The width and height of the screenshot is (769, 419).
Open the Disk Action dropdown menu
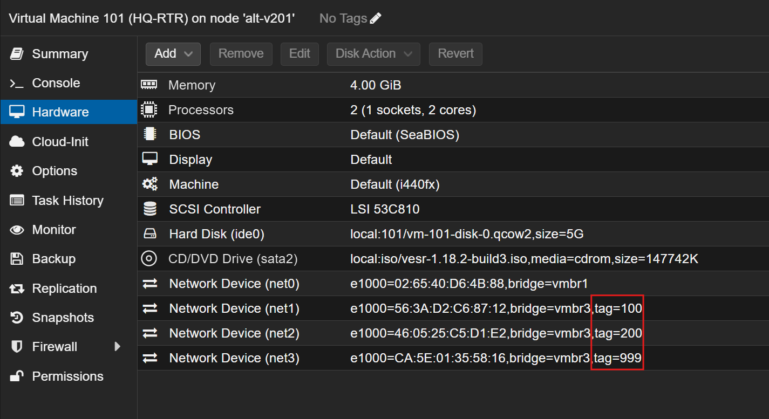coord(373,54)
